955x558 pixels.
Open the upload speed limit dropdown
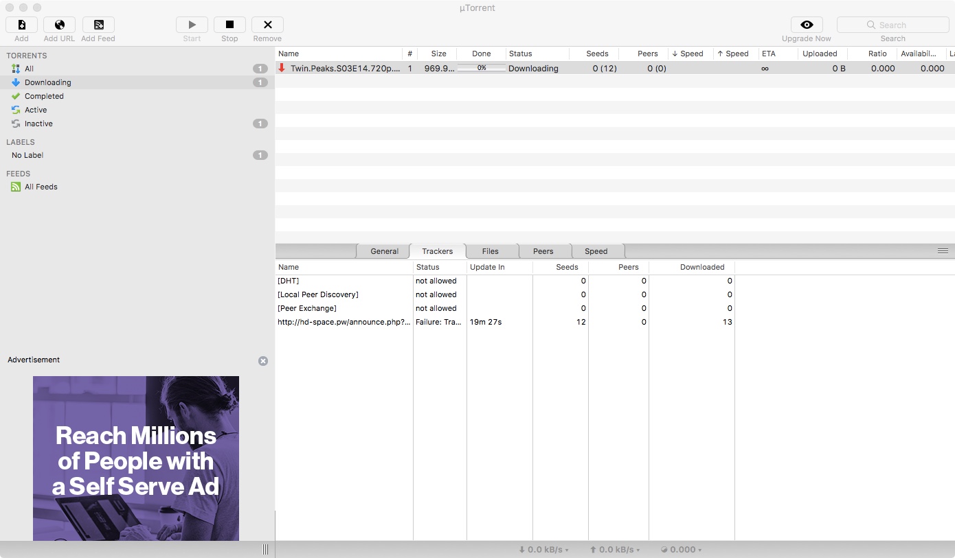tap(615, 550)
